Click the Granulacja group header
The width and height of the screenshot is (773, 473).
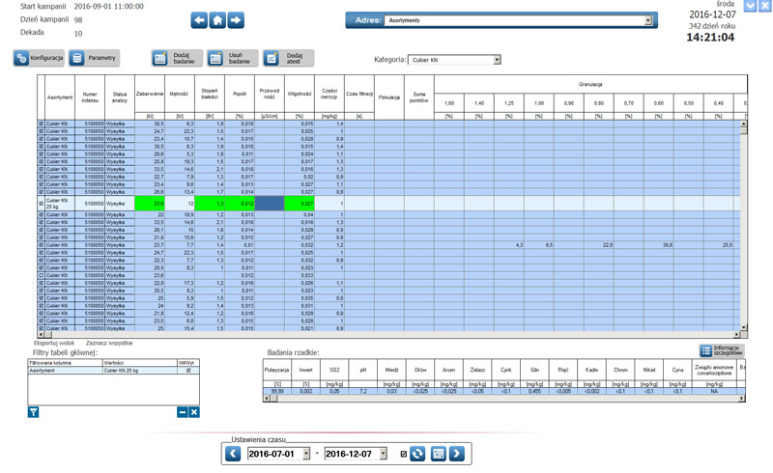(590, 84)
